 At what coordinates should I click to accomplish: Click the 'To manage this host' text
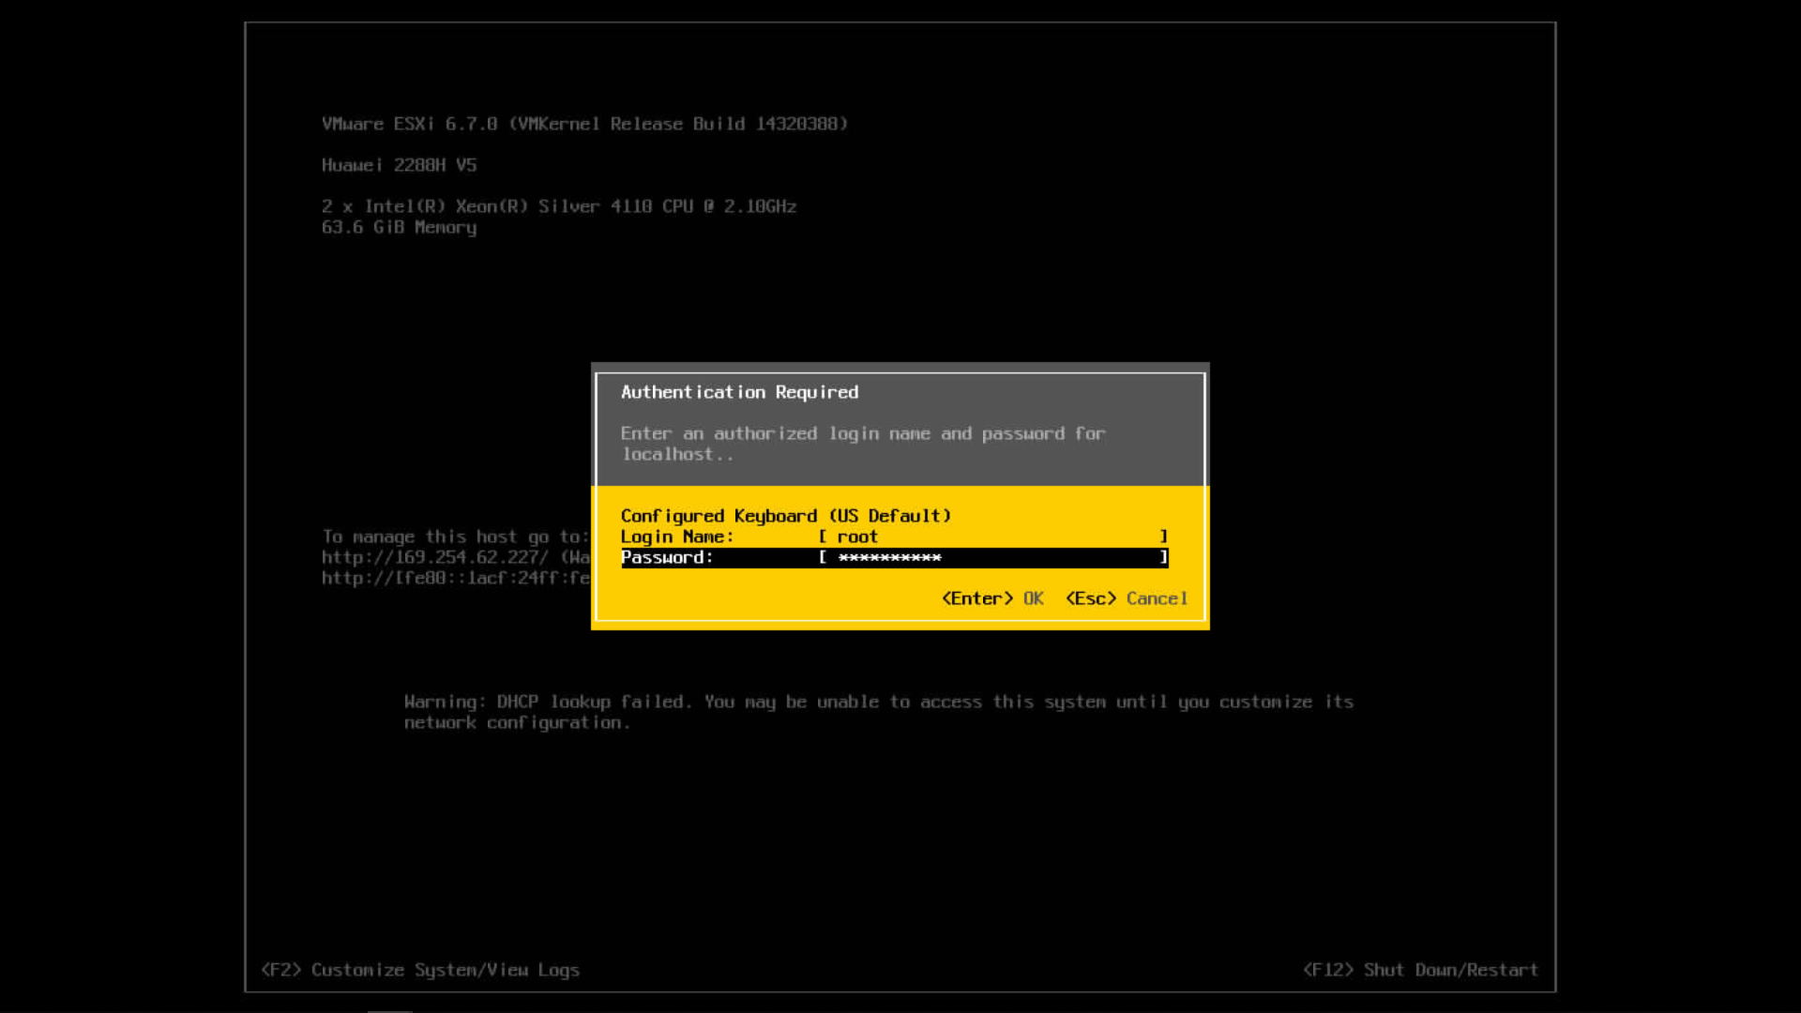pos(456,537)
